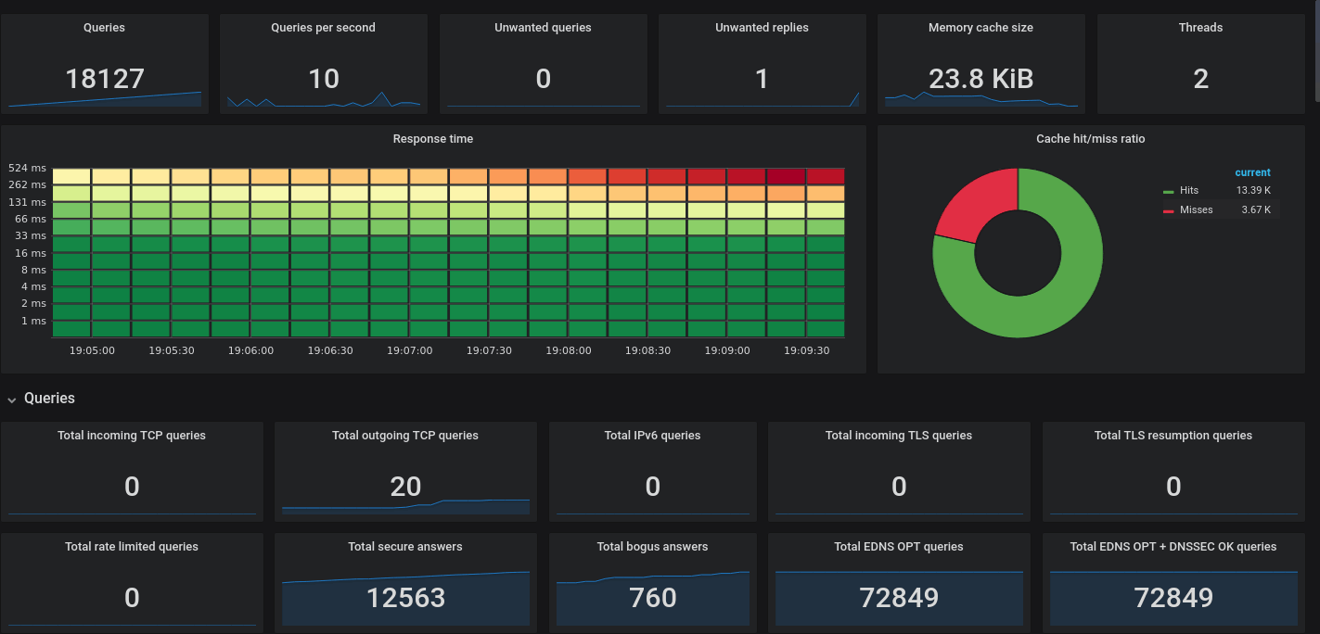Open the Response time panel title
Image resolution: width=1320 pixels, height=634 pixels.
click(x=433, y=139)
